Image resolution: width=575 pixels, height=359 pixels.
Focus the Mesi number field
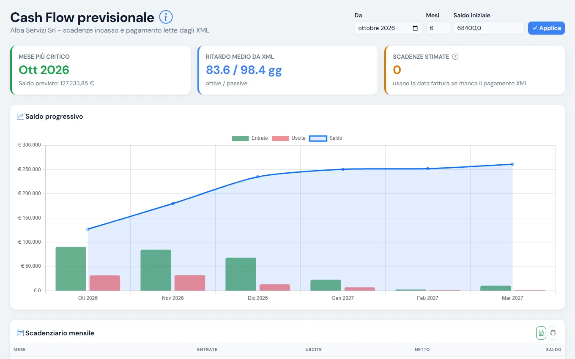click(438, 28)
